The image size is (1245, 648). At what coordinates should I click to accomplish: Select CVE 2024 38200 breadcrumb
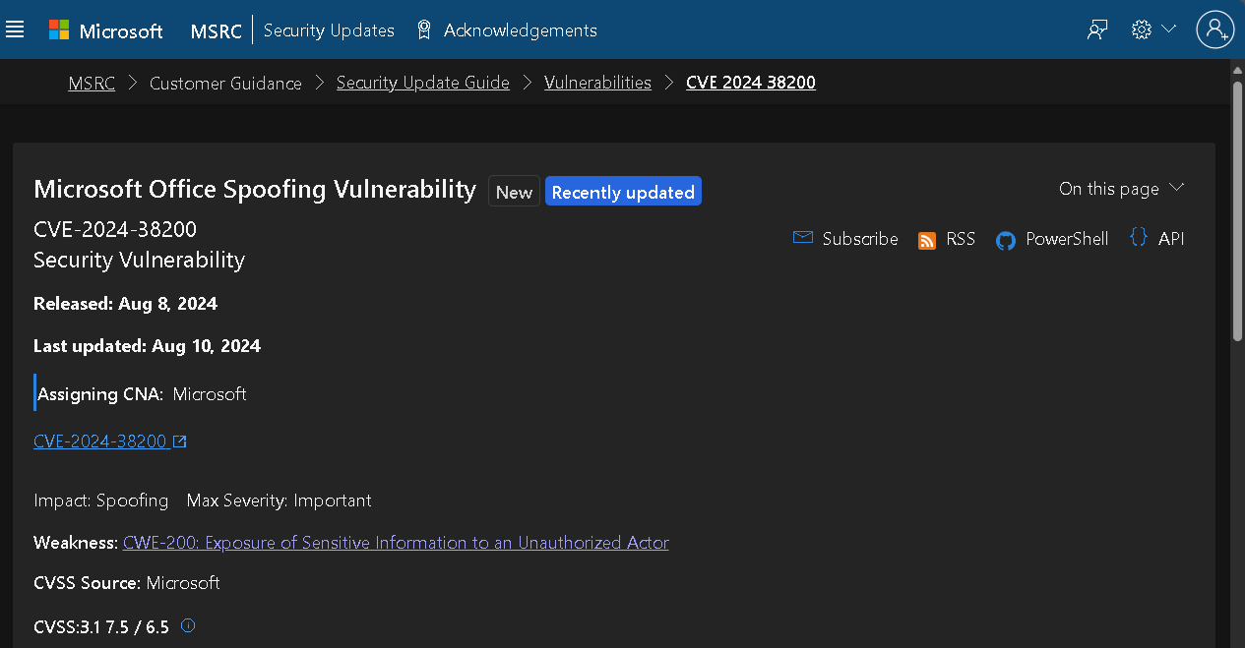pyautogui.click(x=751, y=83)
